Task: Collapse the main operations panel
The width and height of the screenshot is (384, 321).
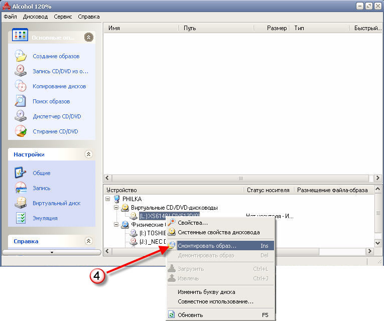Action: [89, 37]
